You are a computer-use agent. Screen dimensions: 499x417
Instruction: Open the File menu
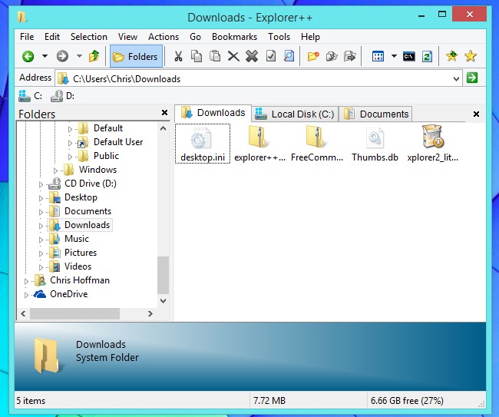27,37
